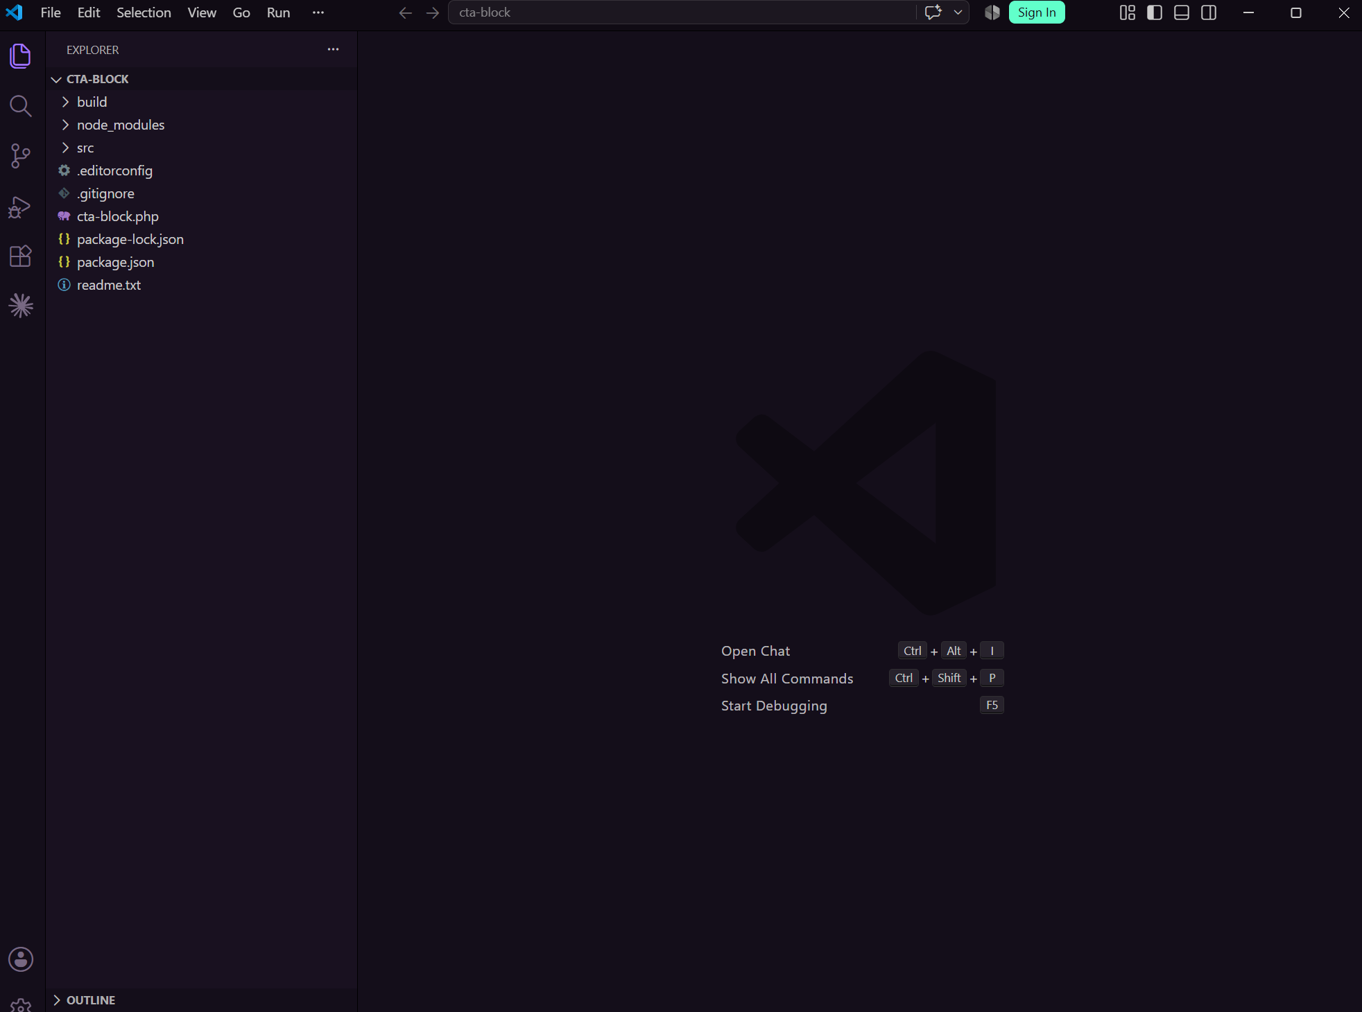
Task: Open the Source Control view
Action: point(21,156)
